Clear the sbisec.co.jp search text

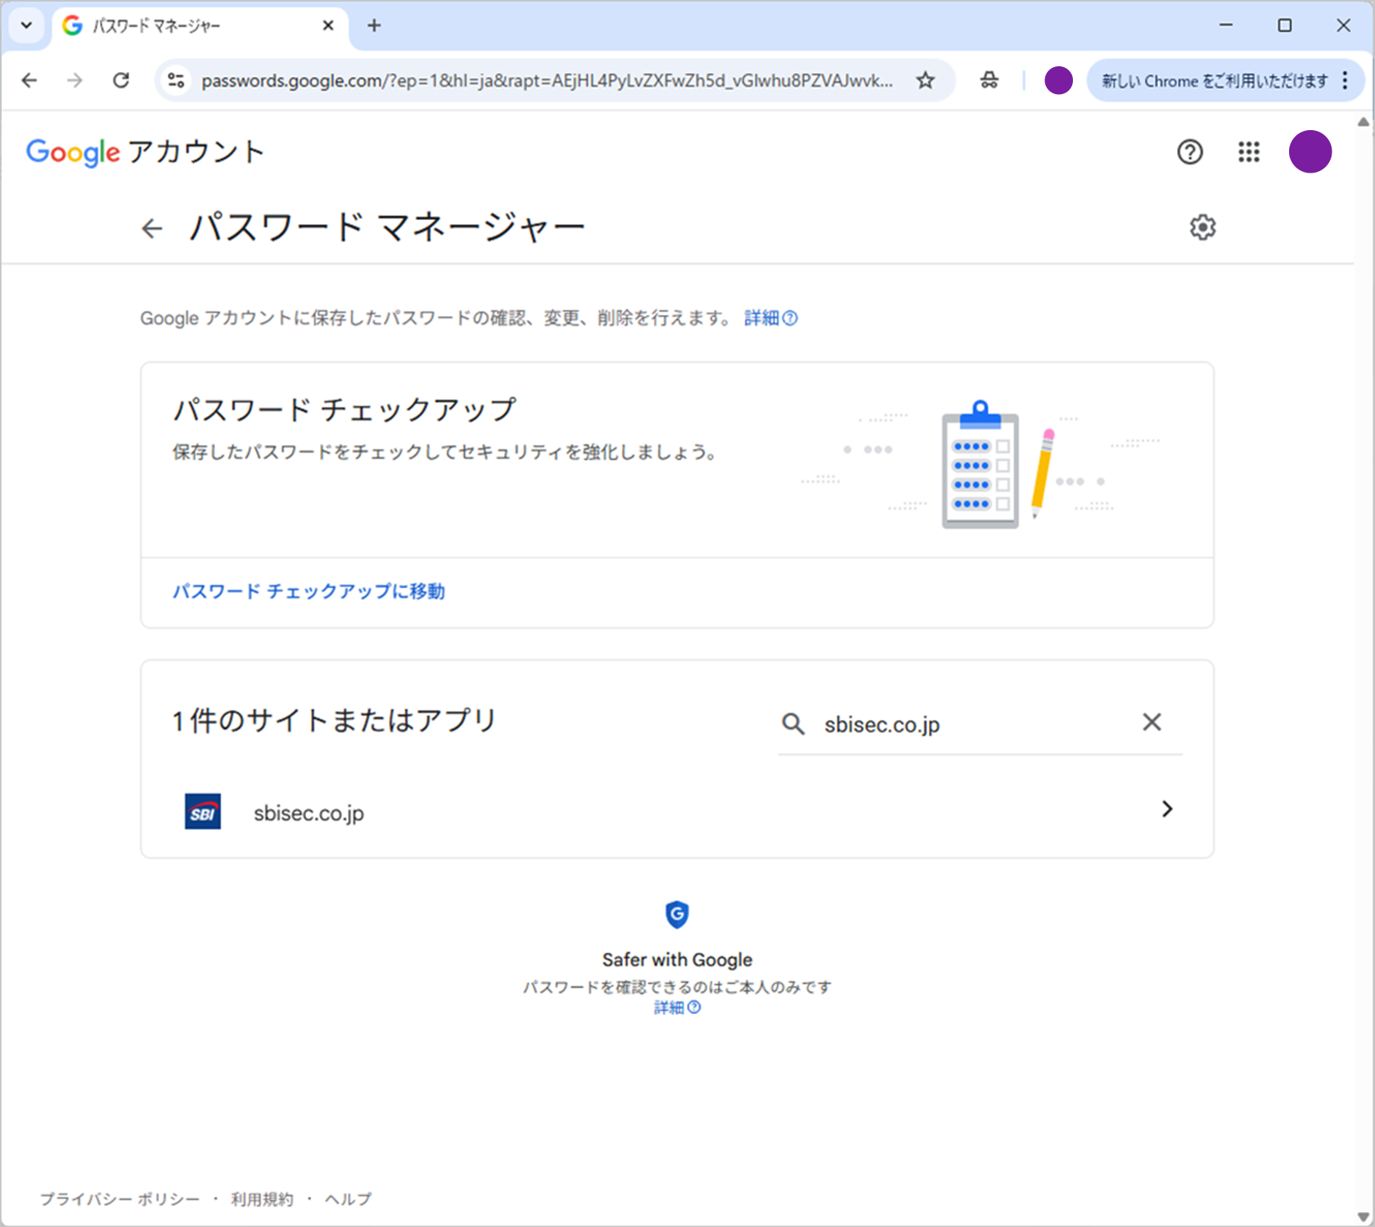1151,722
